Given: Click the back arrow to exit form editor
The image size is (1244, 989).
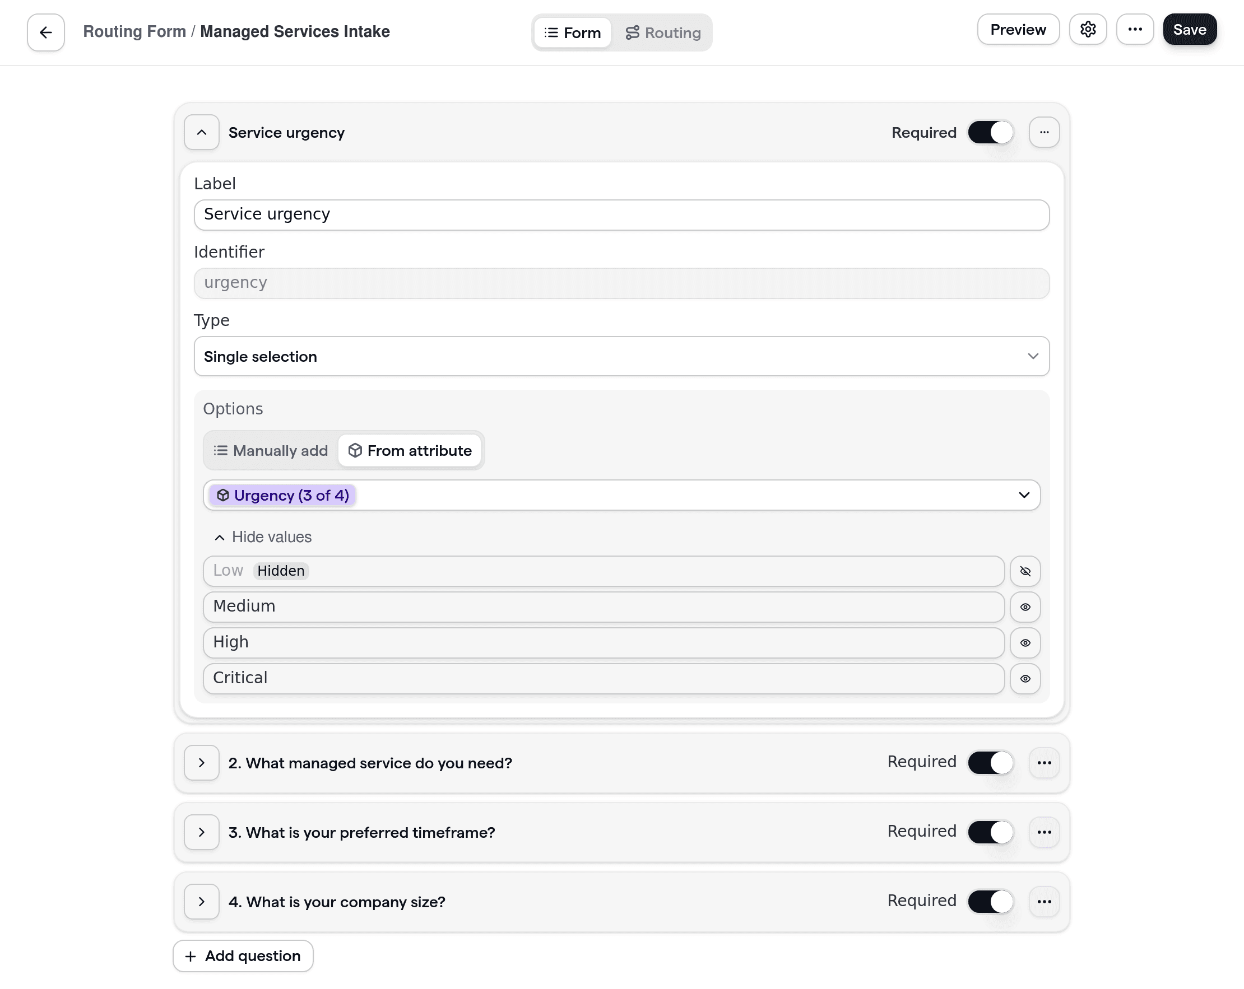Looking at the screenshot, I should (45, 32).
